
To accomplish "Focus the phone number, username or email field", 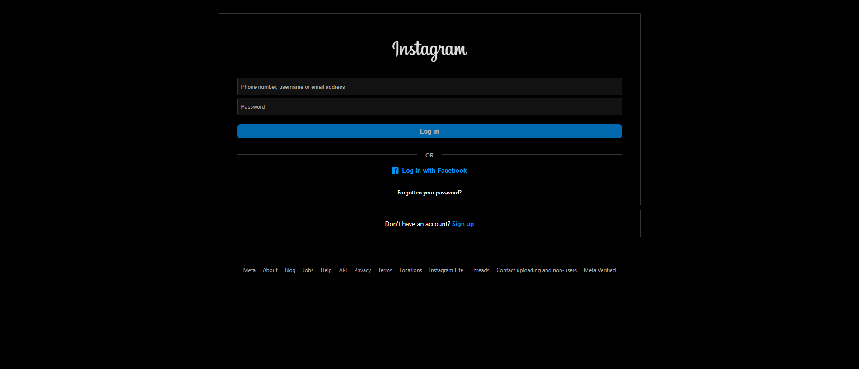I will [429, 87].
